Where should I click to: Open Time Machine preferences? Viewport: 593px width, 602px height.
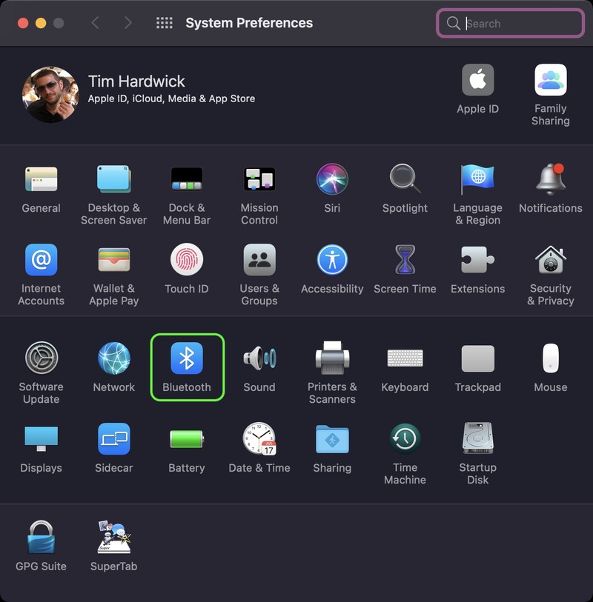405,440
